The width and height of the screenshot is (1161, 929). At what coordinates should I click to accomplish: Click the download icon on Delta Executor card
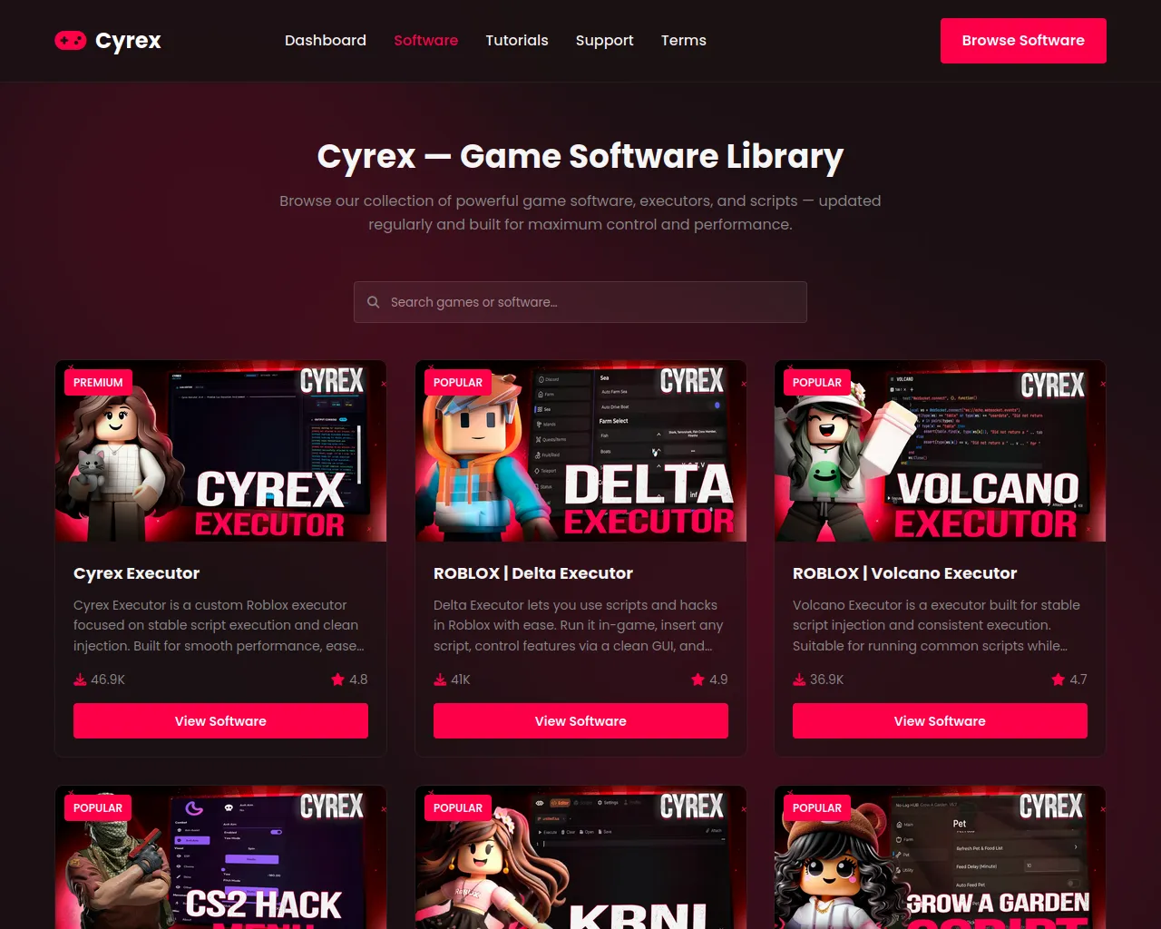[x=440, y=680]
